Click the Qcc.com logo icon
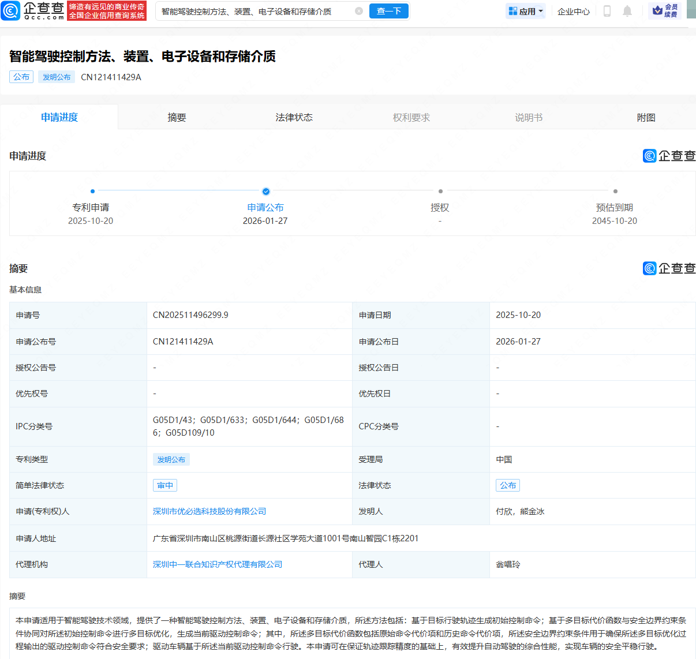The height and width of the screenshot is (659, 696). [11, 11]
